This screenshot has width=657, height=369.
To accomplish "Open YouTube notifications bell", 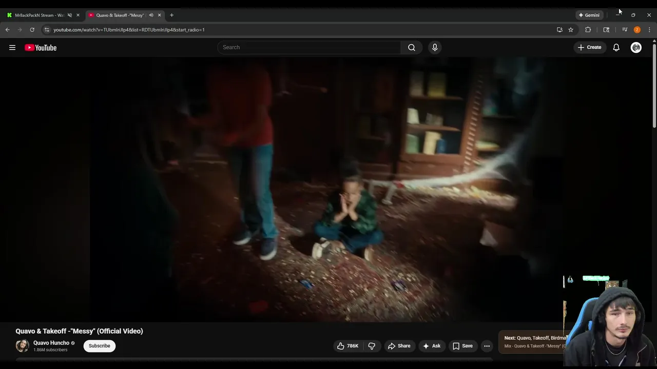I will click(616, 48).
